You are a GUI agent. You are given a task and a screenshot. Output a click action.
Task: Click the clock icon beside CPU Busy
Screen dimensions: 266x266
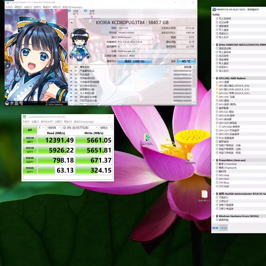point(217,182)
